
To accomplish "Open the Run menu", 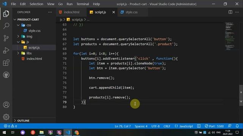I will coord(69,4).
